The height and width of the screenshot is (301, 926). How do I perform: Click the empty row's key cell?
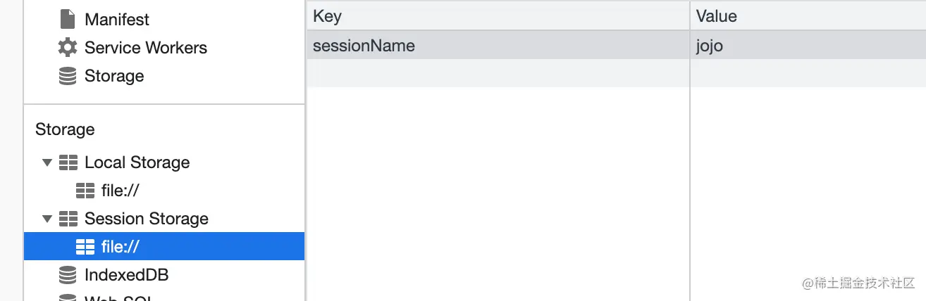coord(498,73)
